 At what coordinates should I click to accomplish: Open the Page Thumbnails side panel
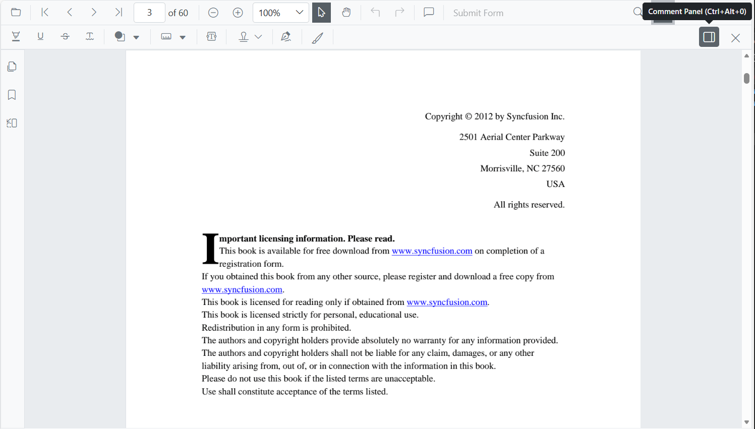12,67
